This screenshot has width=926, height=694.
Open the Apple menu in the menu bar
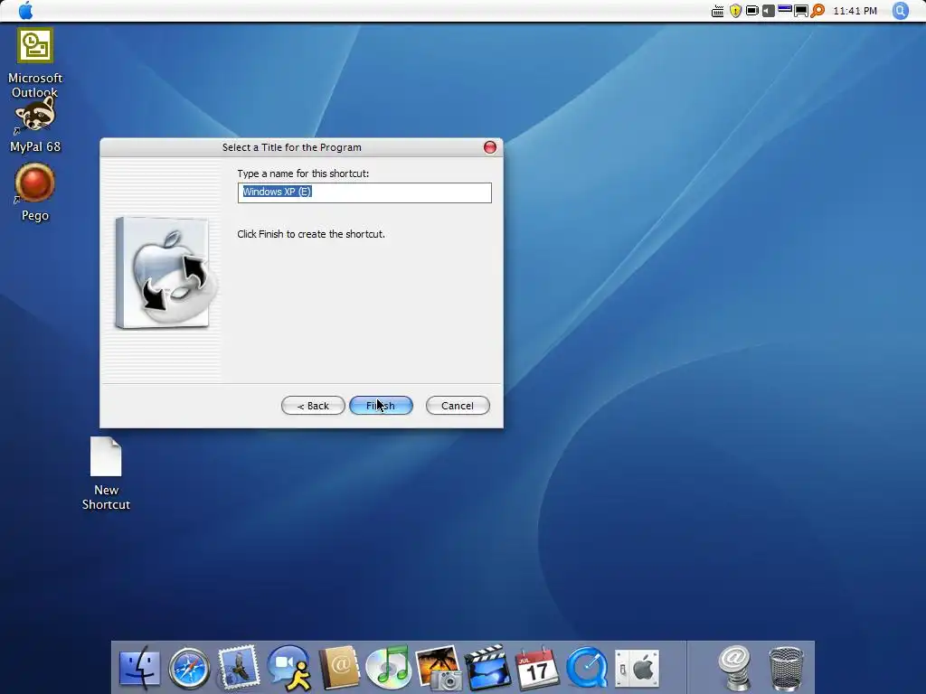point(25,11)
